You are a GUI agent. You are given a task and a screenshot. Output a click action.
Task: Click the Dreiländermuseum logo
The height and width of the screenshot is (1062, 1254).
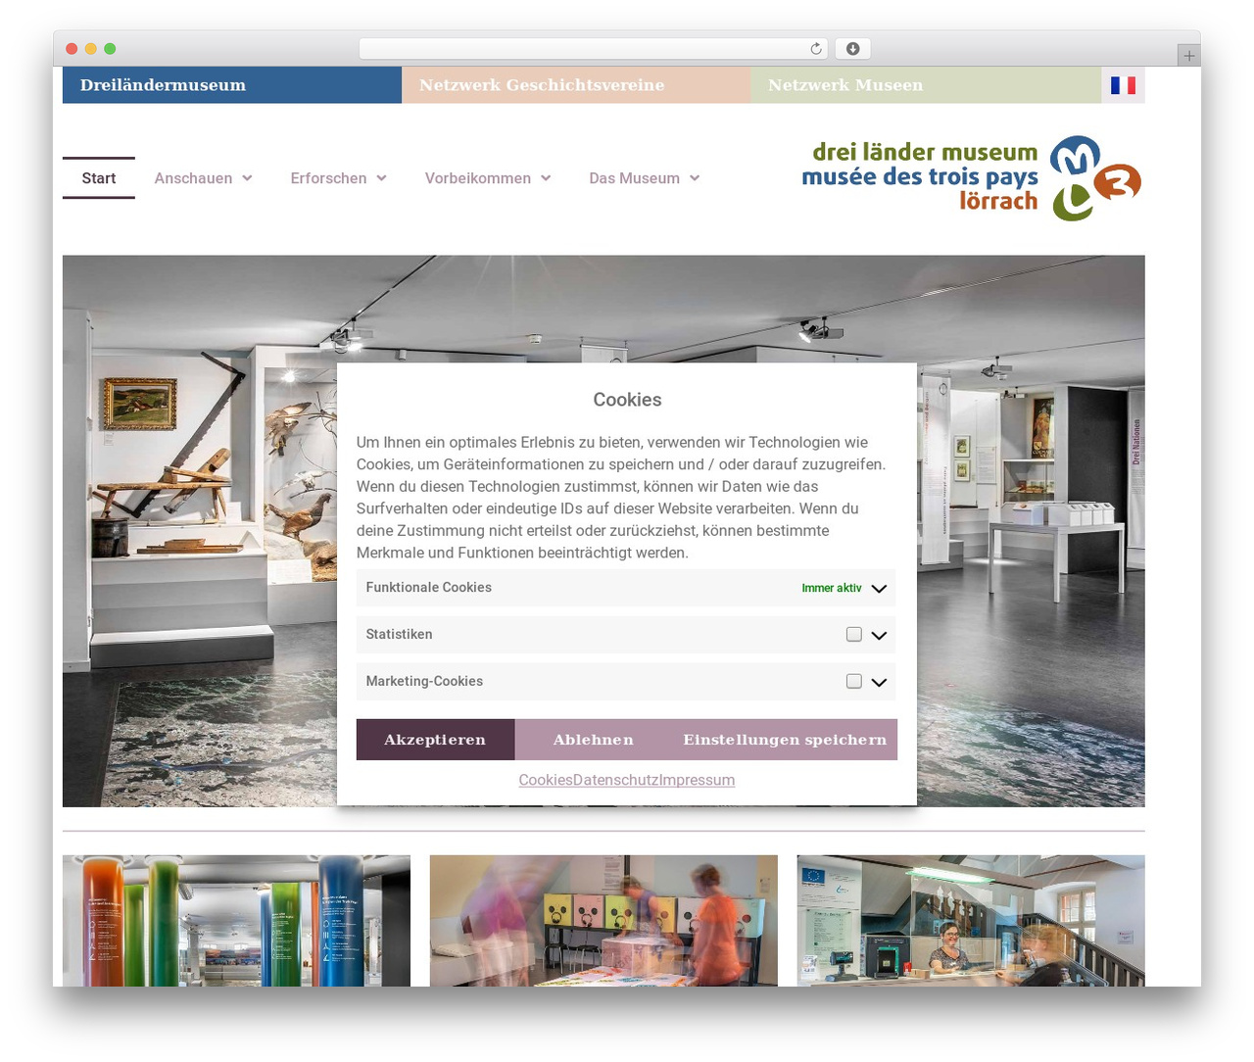coord(972,178)
